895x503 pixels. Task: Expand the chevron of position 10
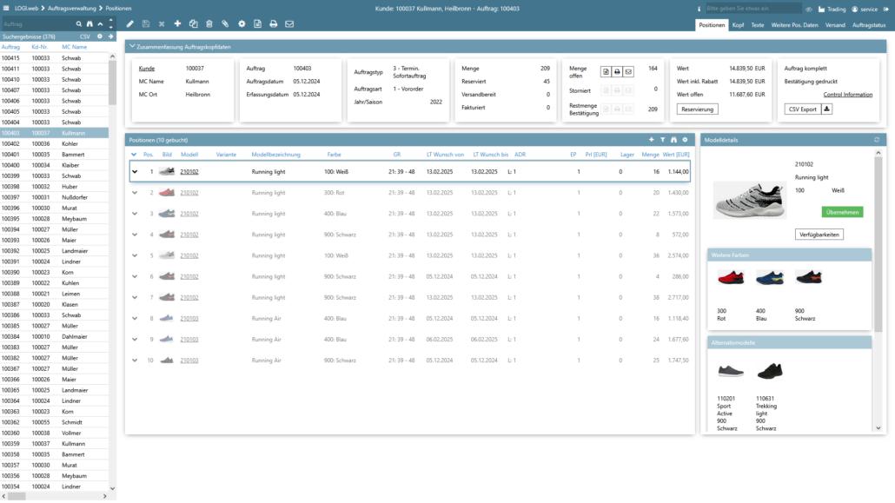(x=135, y=360)
